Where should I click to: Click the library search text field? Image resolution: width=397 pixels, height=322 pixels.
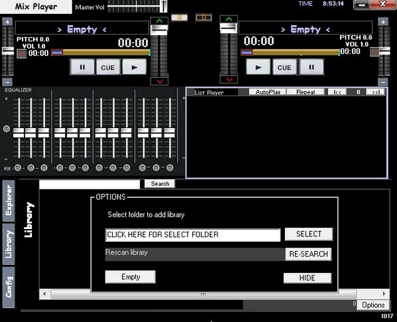89,184
